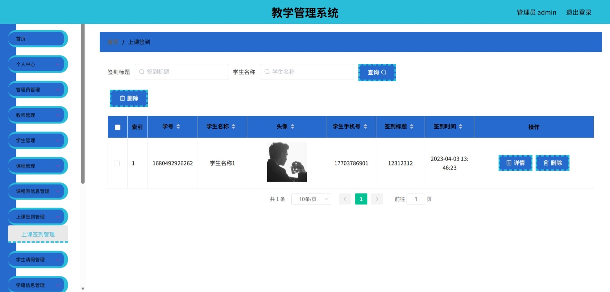Sort by 学生名称 column arrows
The height and width of the screenshot is (292, 610).
tap(234, 127)
